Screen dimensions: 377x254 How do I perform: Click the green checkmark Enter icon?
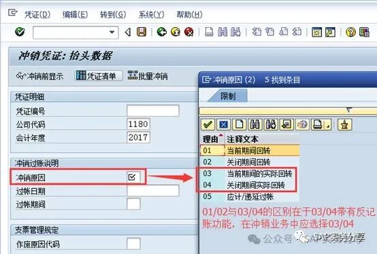click(x=20, y=32)
